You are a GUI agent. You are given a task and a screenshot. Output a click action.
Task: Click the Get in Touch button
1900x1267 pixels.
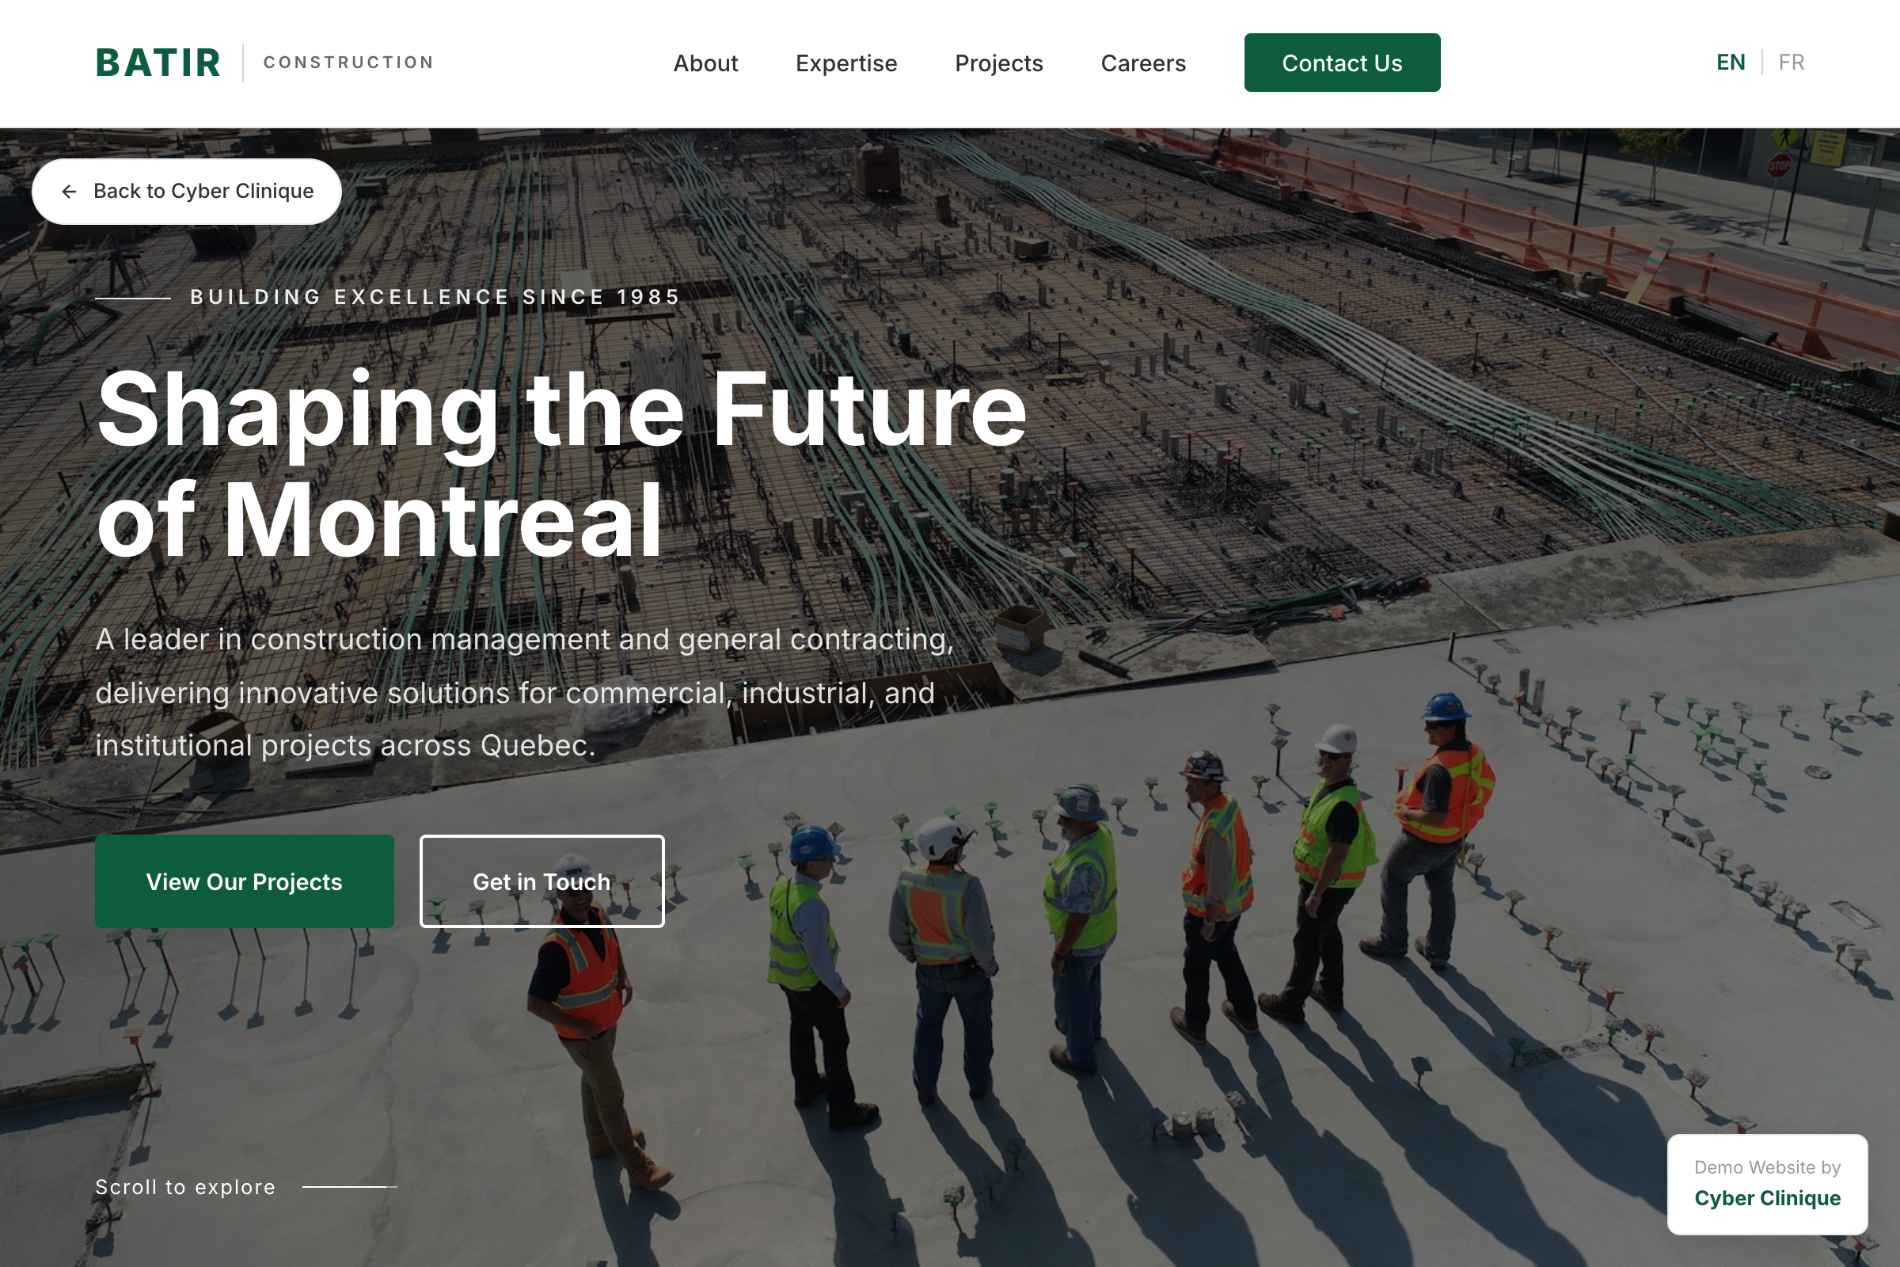click(541, 881)
